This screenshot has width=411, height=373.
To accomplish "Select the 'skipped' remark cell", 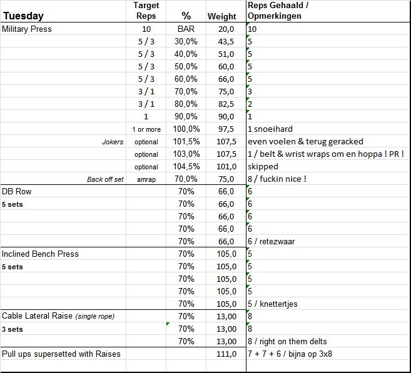I will pyautogui.click(x=263, y=167).
